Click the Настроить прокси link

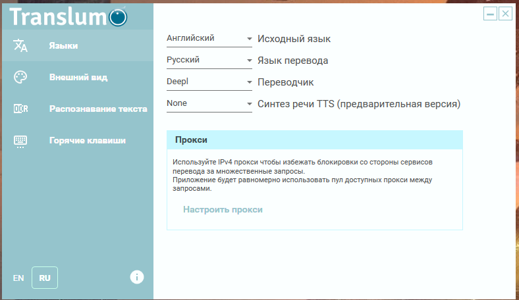tap(223, 210)
